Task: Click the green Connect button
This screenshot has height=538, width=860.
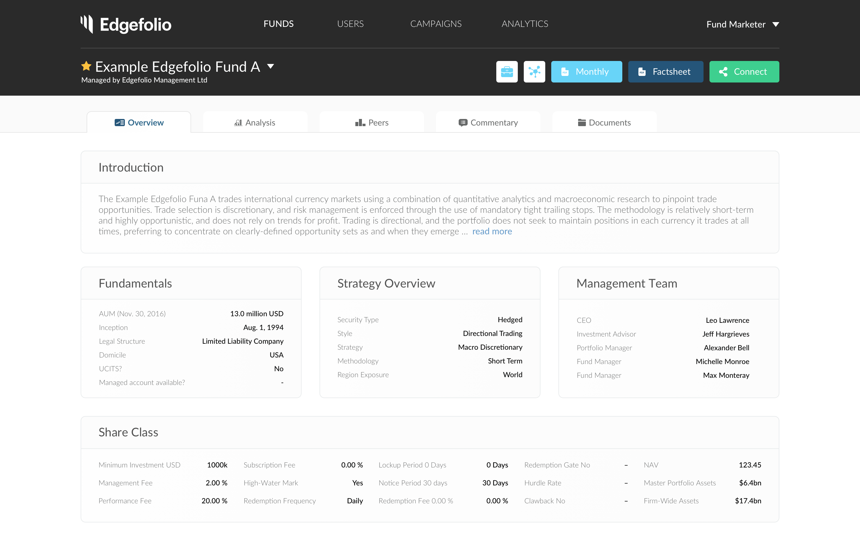Action: 744,71
